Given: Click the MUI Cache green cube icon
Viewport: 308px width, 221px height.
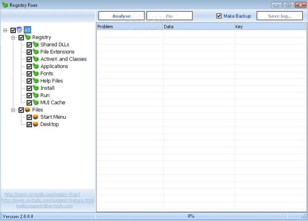Looking at the screenshot, I should [x=36, y=102].
